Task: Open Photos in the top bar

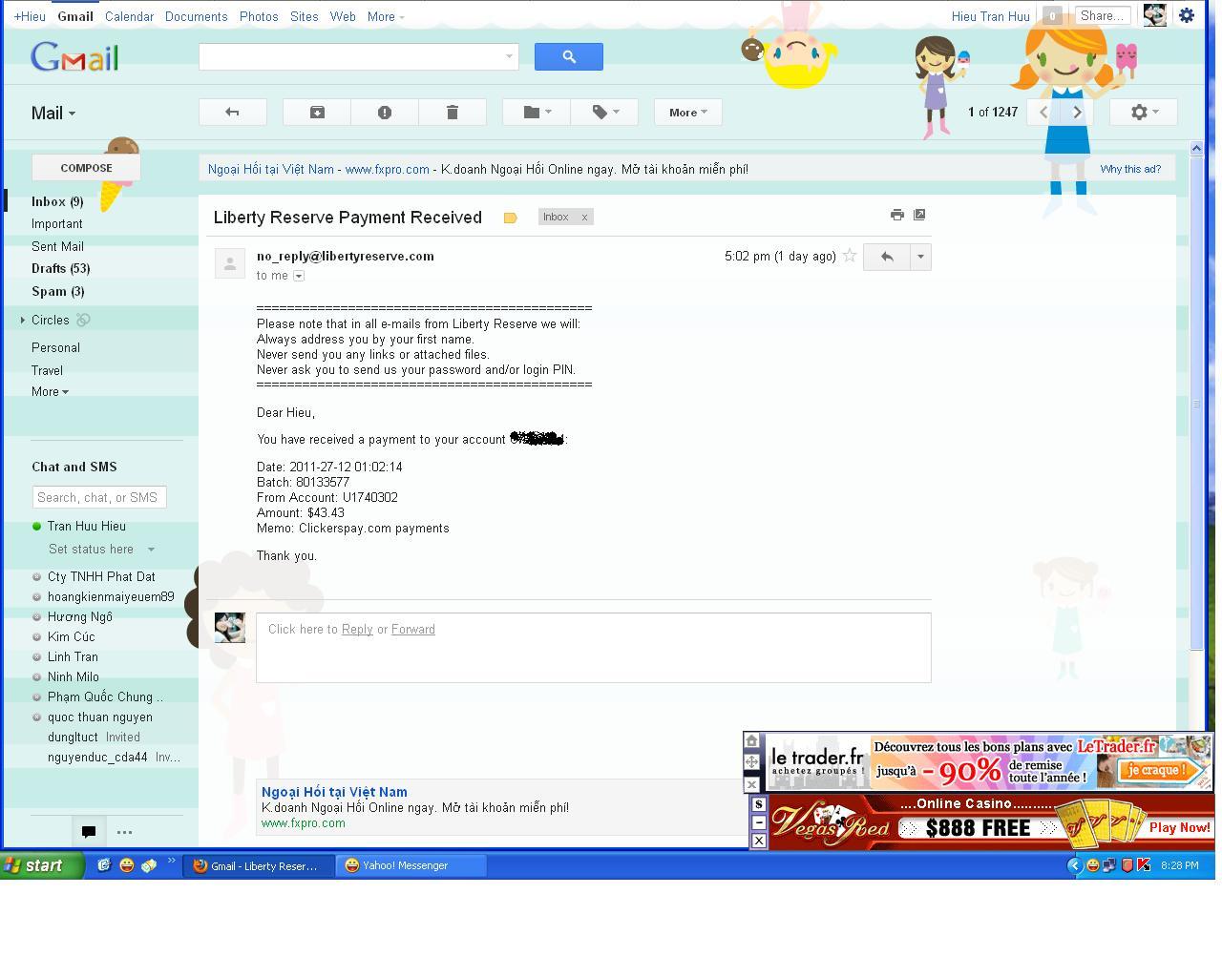Action: point(259,16)
